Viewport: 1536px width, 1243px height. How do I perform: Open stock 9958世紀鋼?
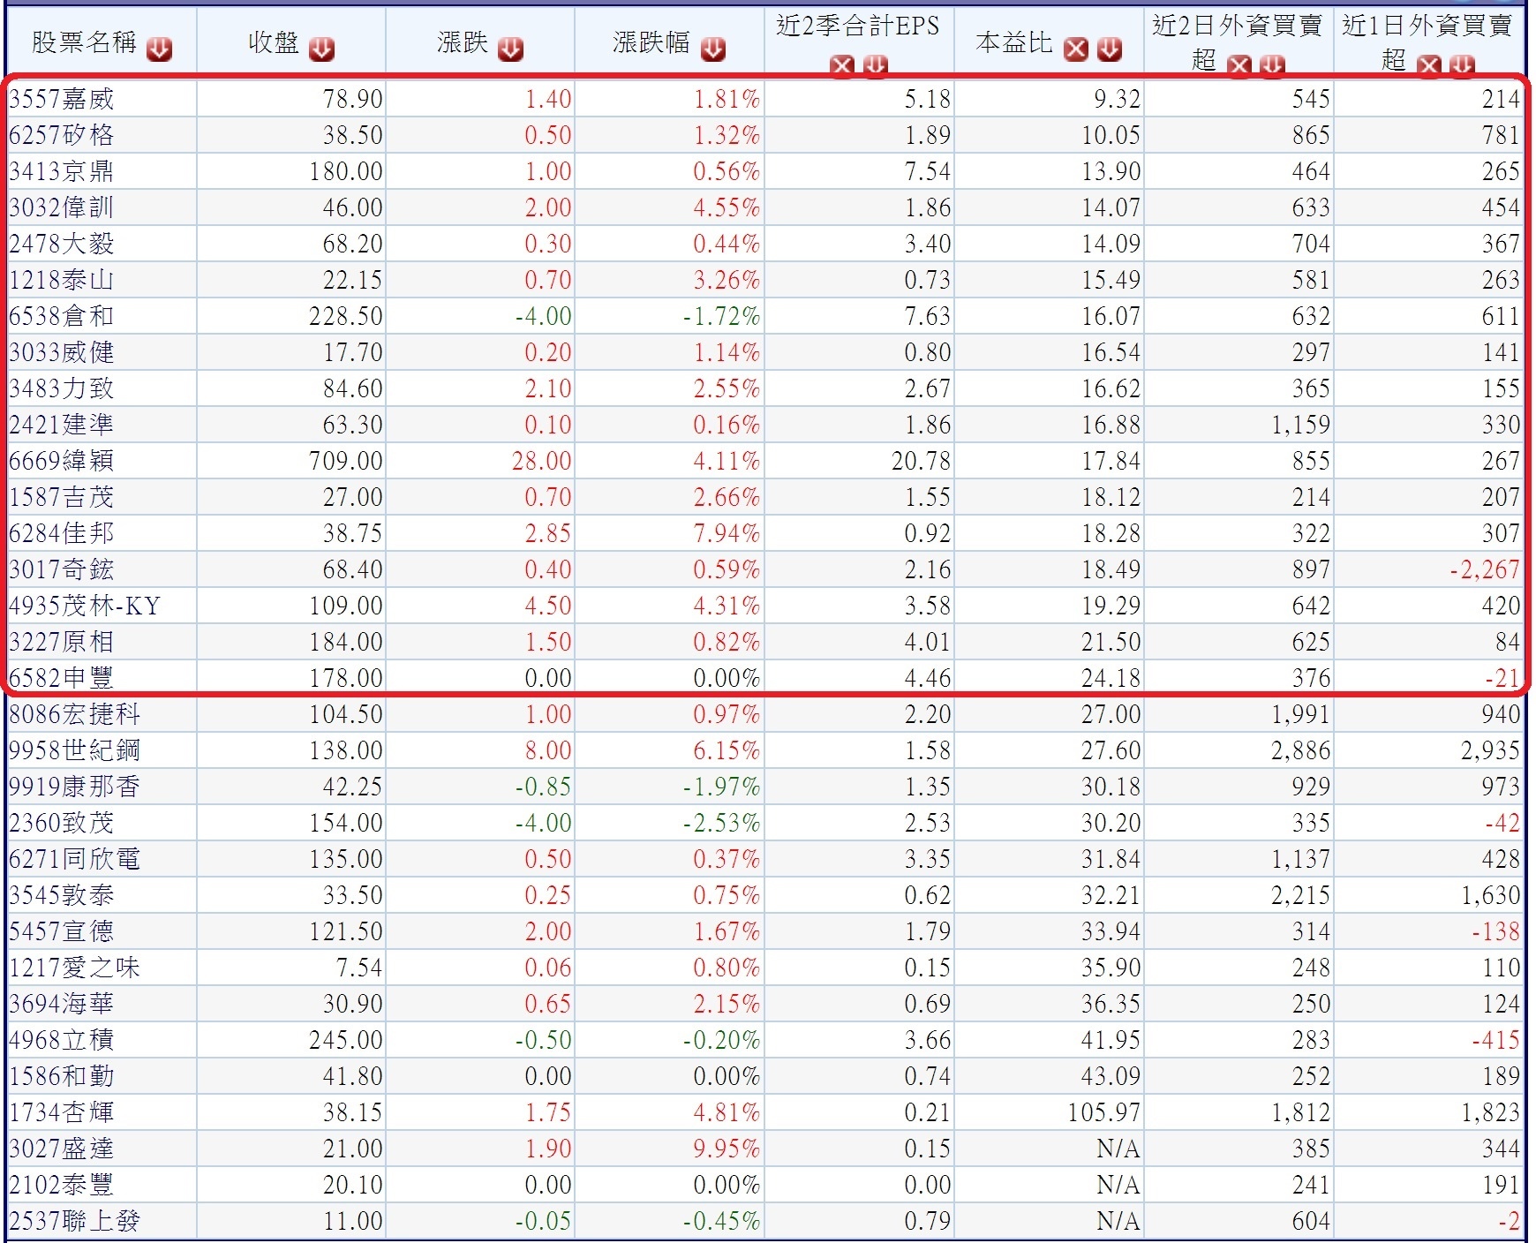(x=75, y=750)
